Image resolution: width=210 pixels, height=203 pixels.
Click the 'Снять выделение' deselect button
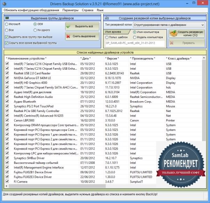pyautogui.click(x=79, y=36)
